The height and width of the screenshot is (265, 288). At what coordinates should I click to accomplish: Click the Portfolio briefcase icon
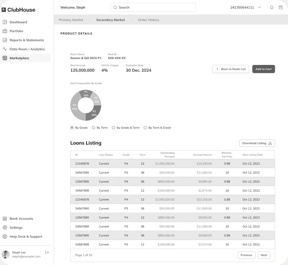coord(5,31)
